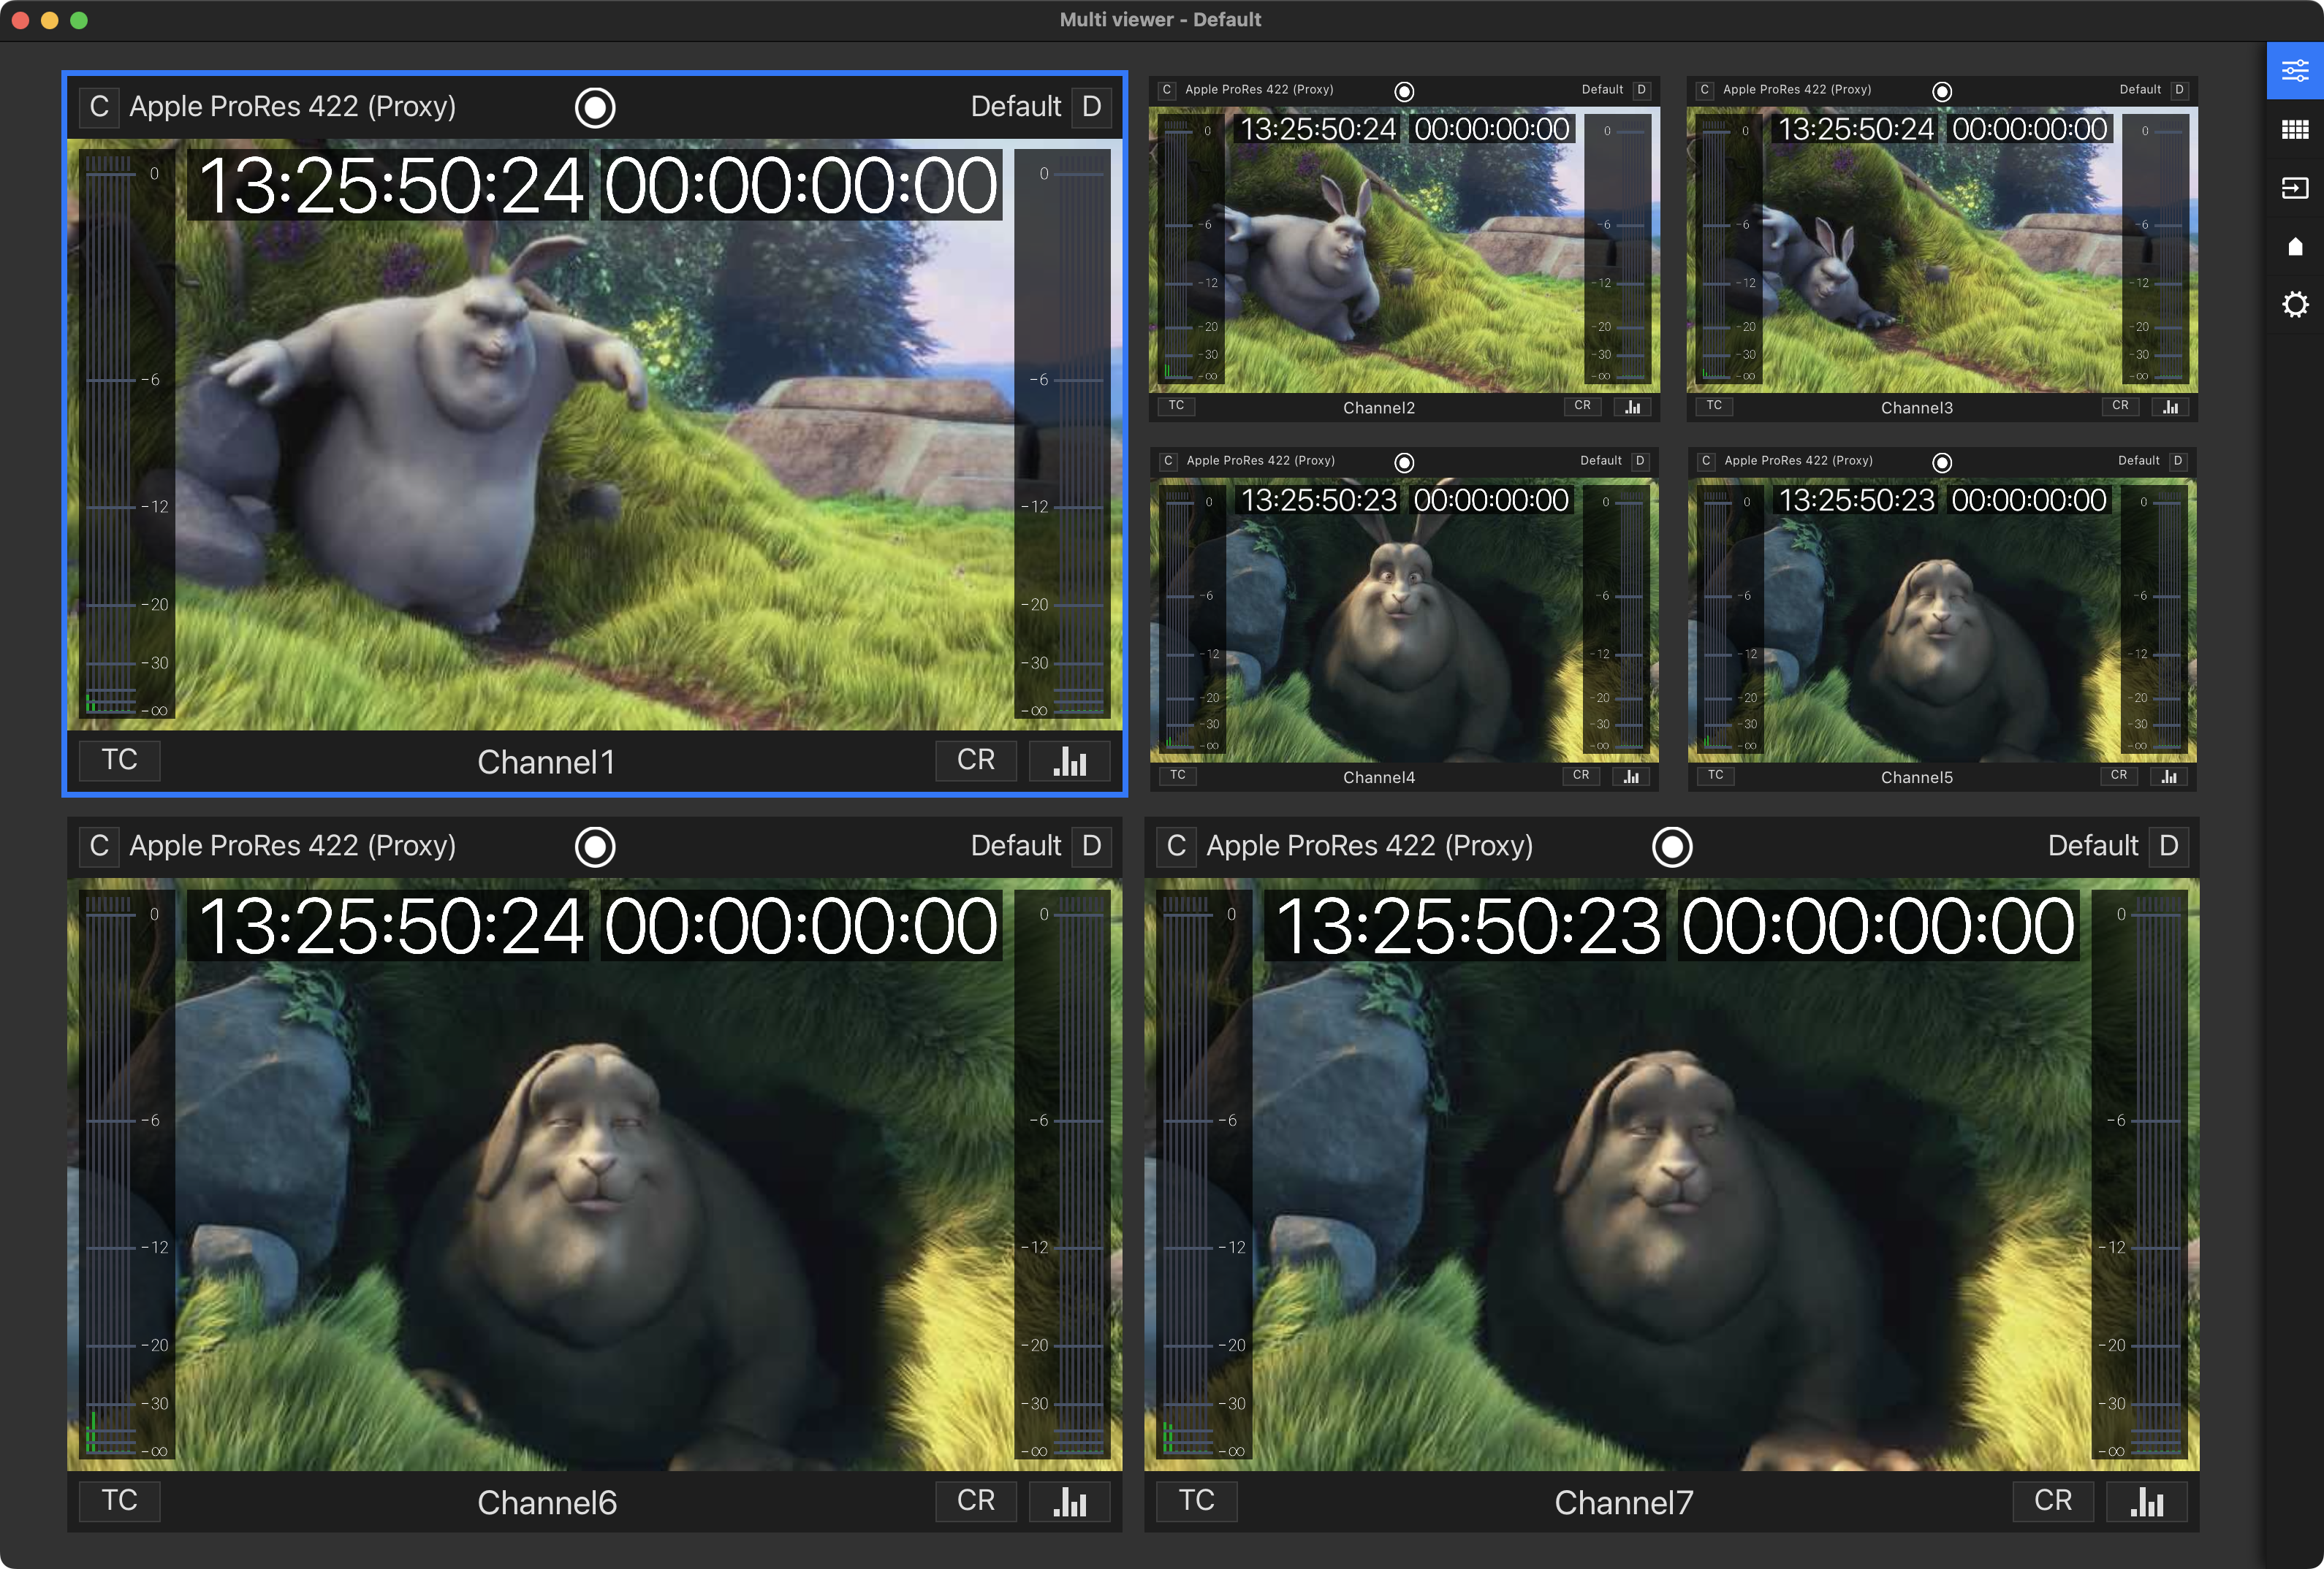Click the D button above Channel6
The width and height of the screenshot is (2324, 1569).
tap(1091, 847)
